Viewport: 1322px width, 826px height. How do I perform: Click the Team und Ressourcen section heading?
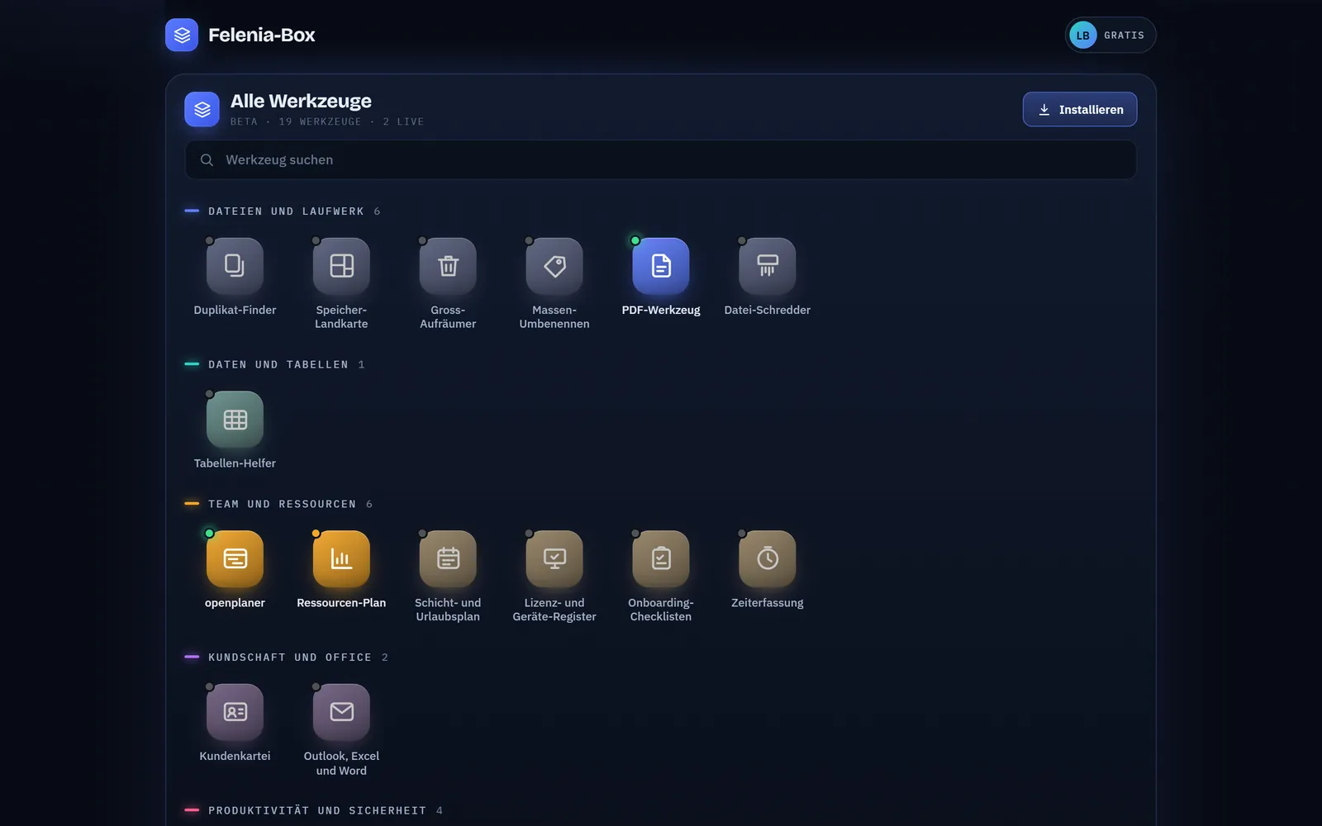tap(282, 504)
